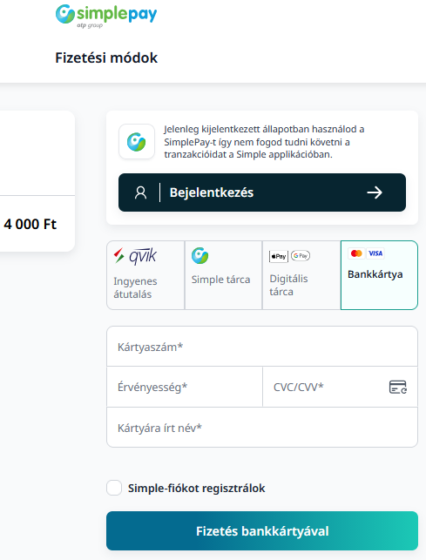
Task: Click the Fizetés bankkártyával button
Action: [262, 530]
